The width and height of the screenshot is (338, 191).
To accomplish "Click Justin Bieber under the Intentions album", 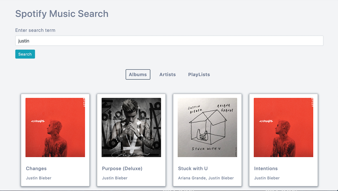I will pyautogui.click(x=267, y=178).
